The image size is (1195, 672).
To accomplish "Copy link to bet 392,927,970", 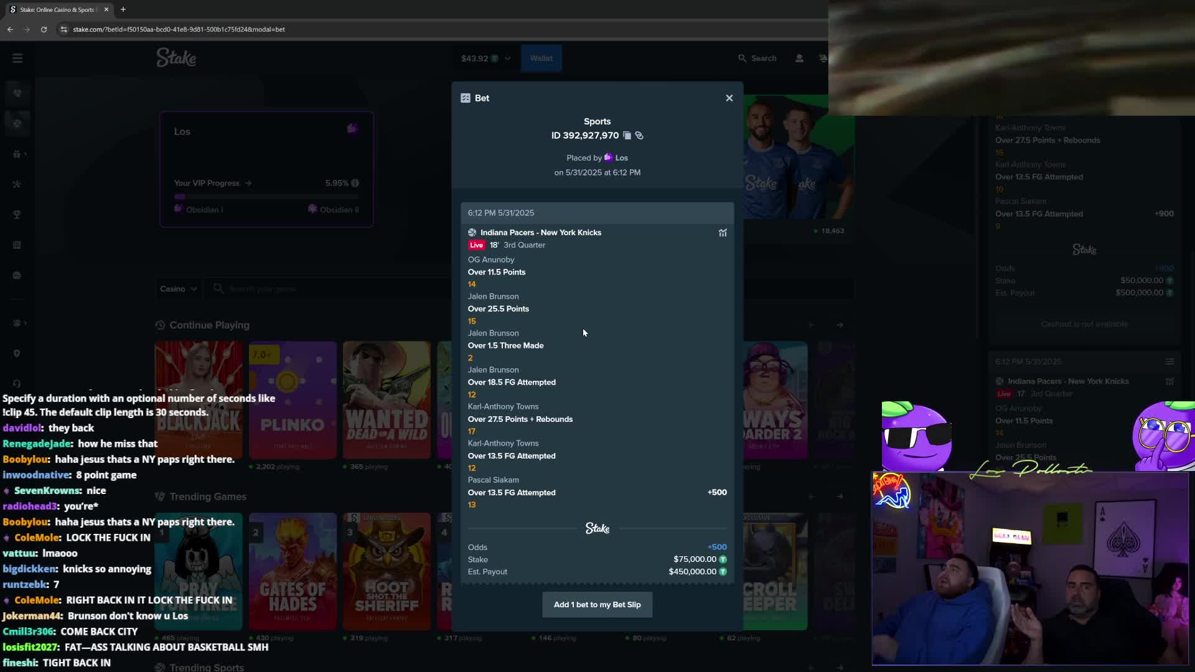I will coord(639,136).
